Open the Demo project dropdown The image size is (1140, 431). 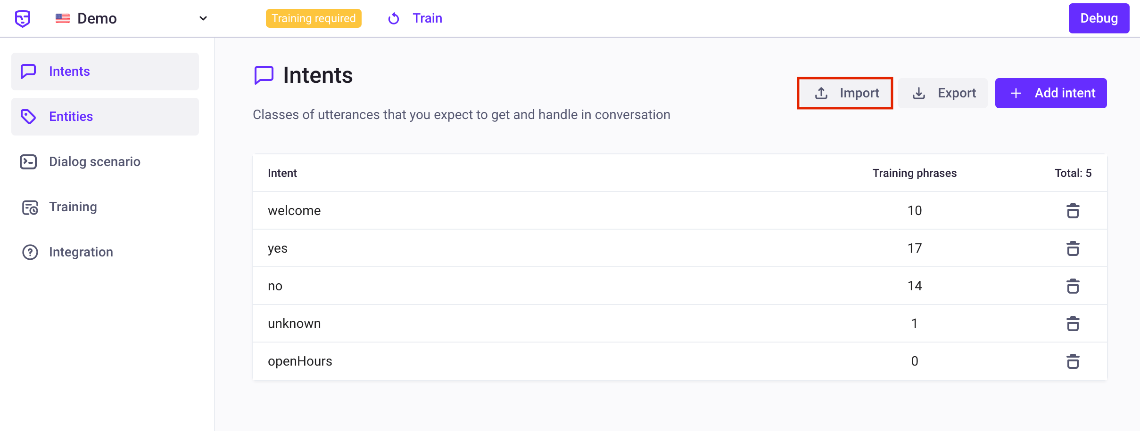pos(131,18)
